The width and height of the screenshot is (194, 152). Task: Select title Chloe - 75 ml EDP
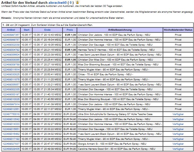(x=105, y=74)
